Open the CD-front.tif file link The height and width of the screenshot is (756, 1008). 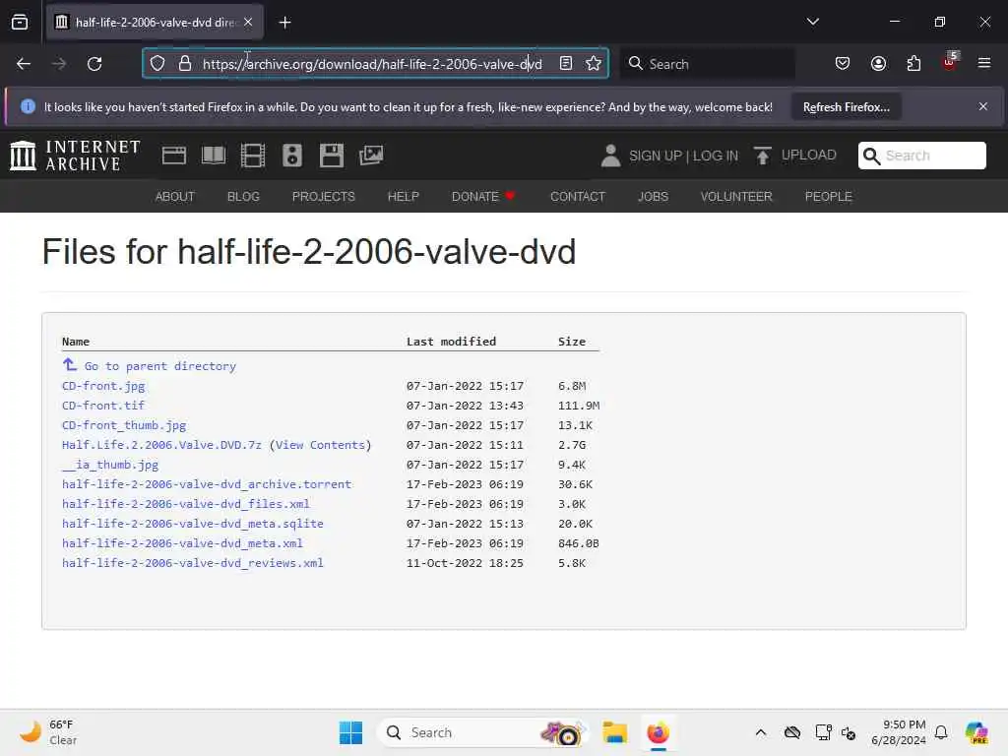tap(102, 406)
